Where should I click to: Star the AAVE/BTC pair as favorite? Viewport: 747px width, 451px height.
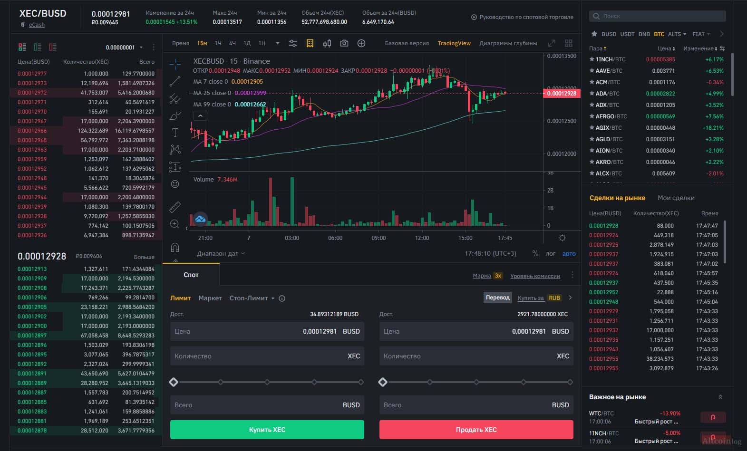click(x=592, y=71)
